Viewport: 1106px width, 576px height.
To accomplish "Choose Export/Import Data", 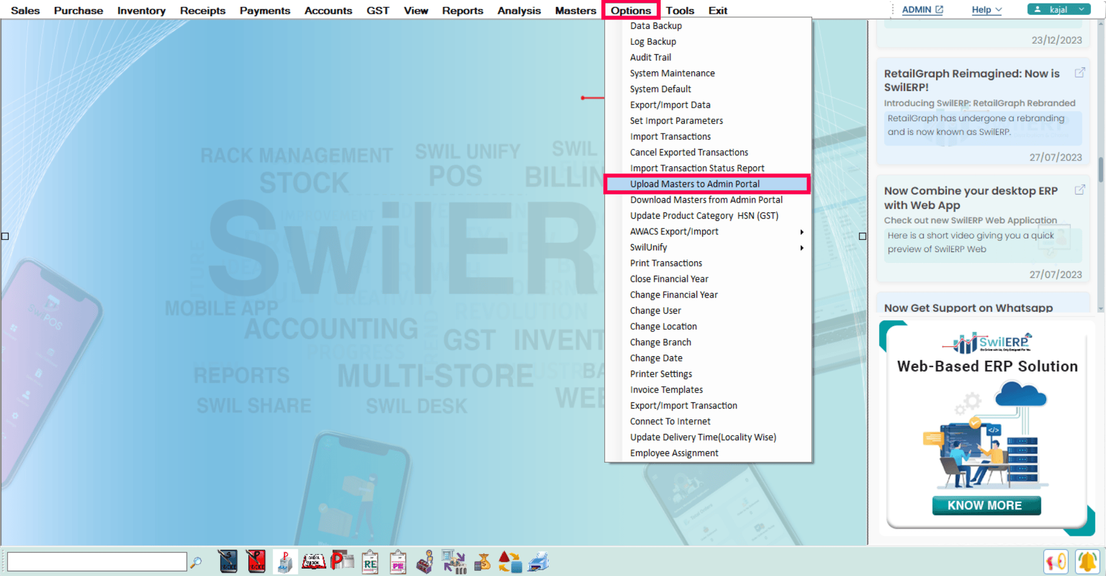I will point(708,105).
